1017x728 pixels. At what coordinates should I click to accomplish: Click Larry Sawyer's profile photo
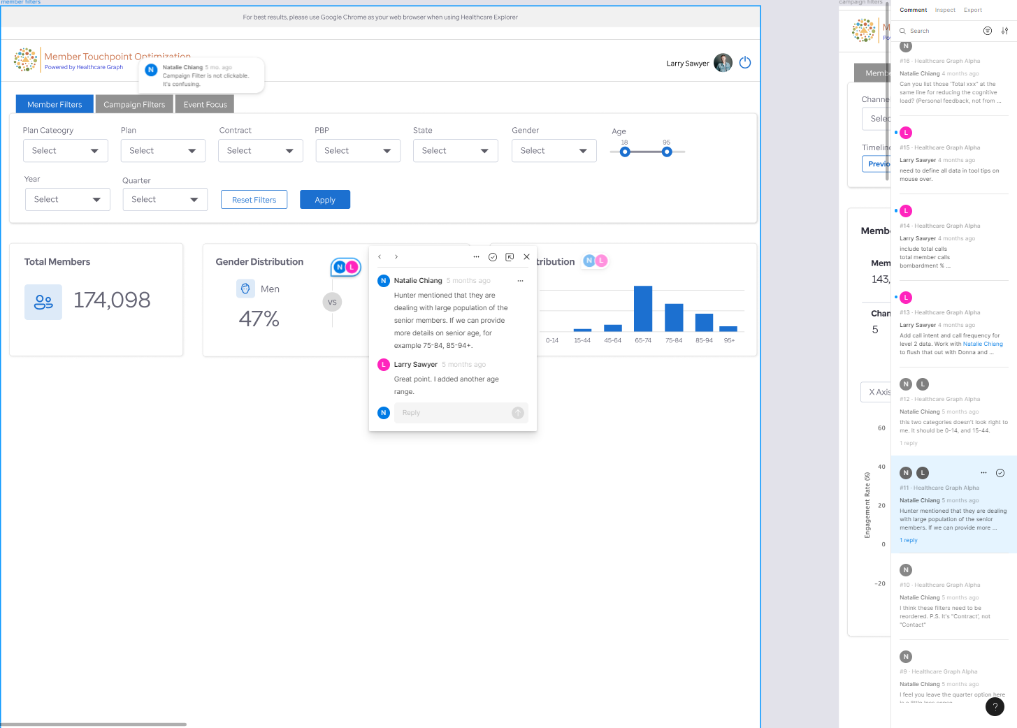click(x=723, y=63)
